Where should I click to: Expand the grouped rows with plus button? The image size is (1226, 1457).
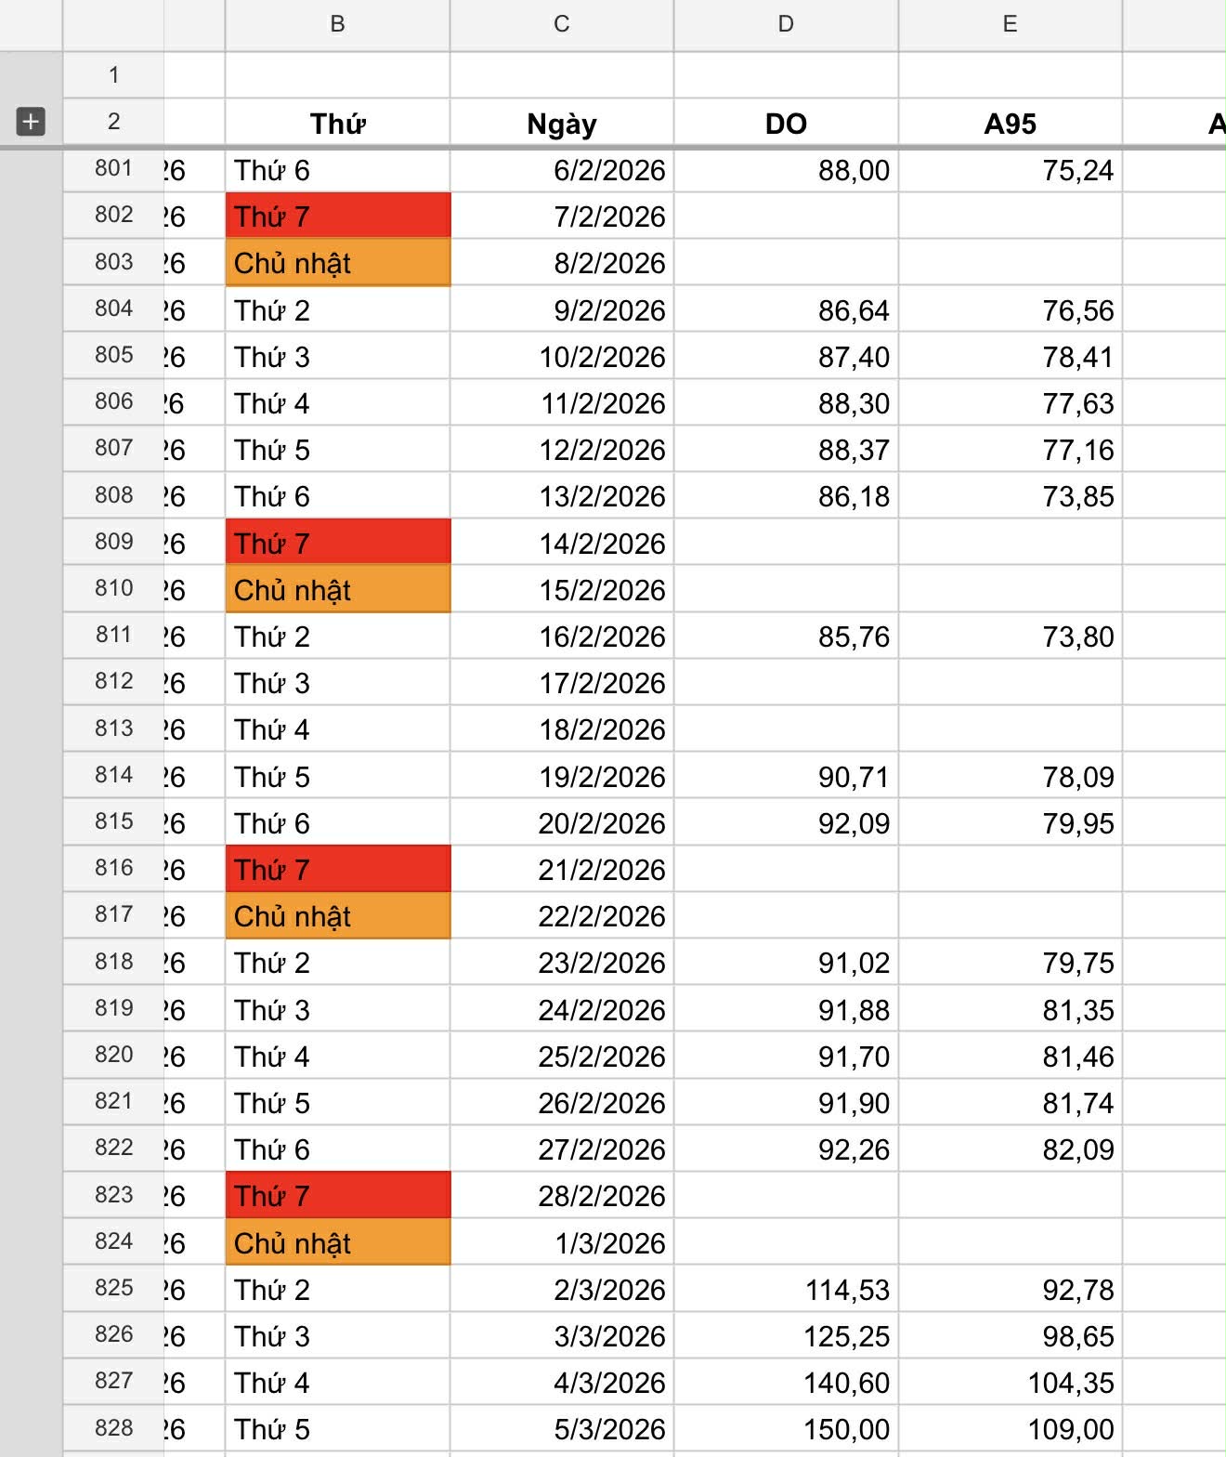pos(31,122)
